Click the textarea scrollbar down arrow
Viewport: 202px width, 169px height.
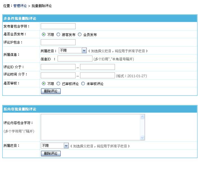point(142,138)
